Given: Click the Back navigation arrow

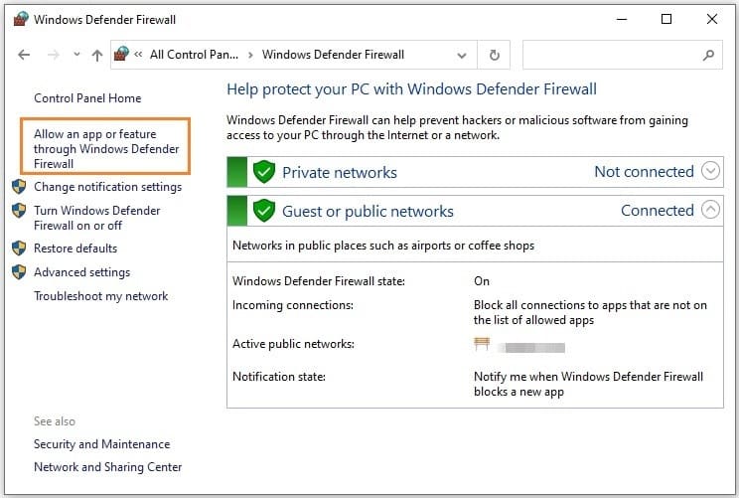Looking at the screenshot, I should (24, 56).
